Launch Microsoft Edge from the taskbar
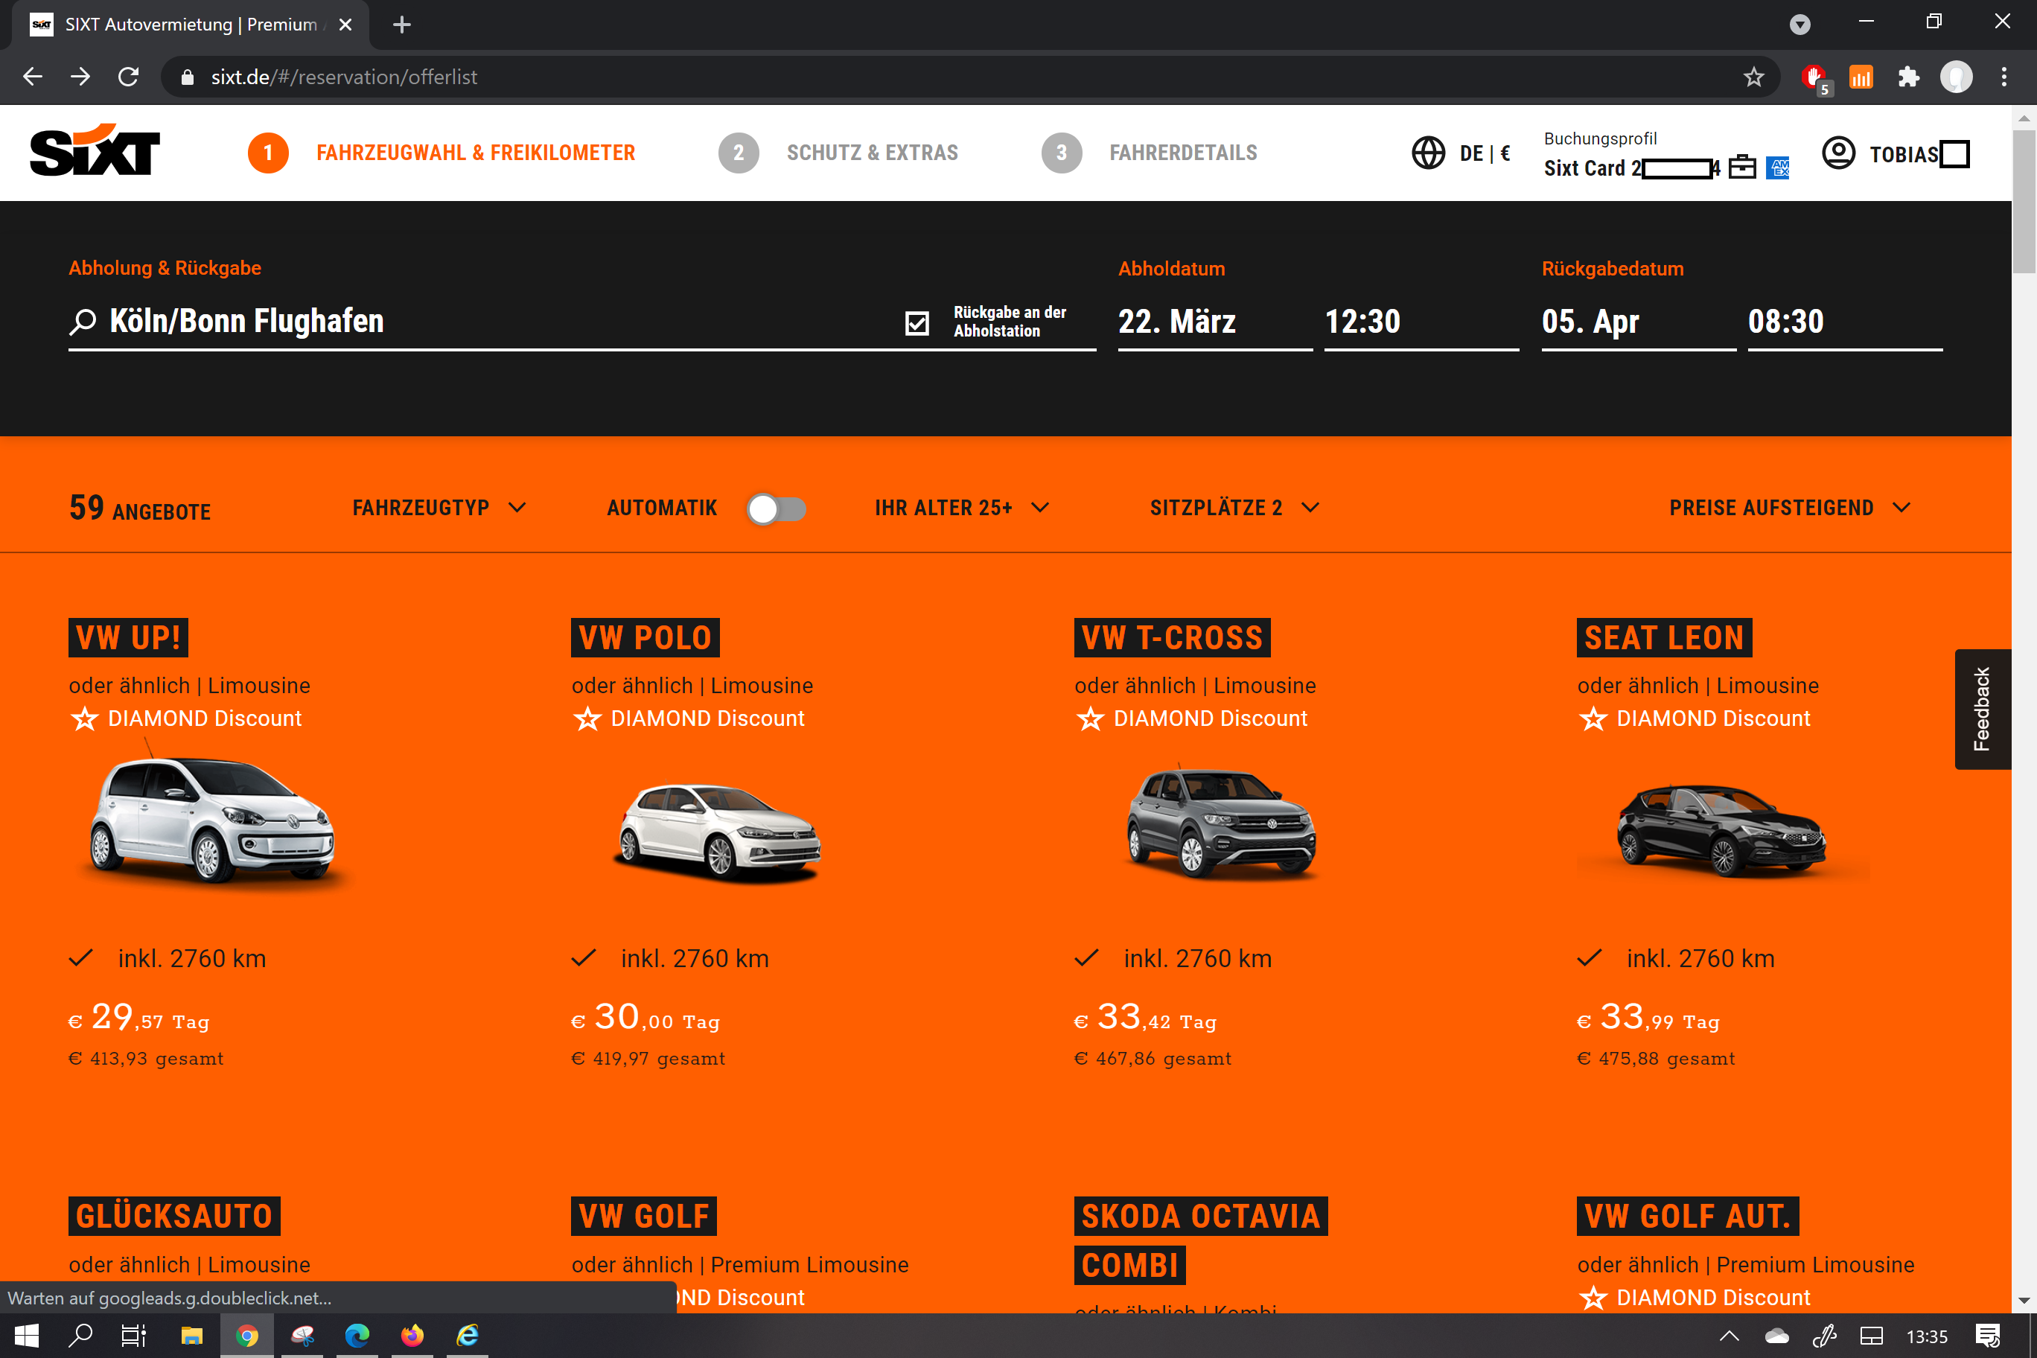The width and height of the screenshot is (2037, 1358). (x=357, y=1336)
